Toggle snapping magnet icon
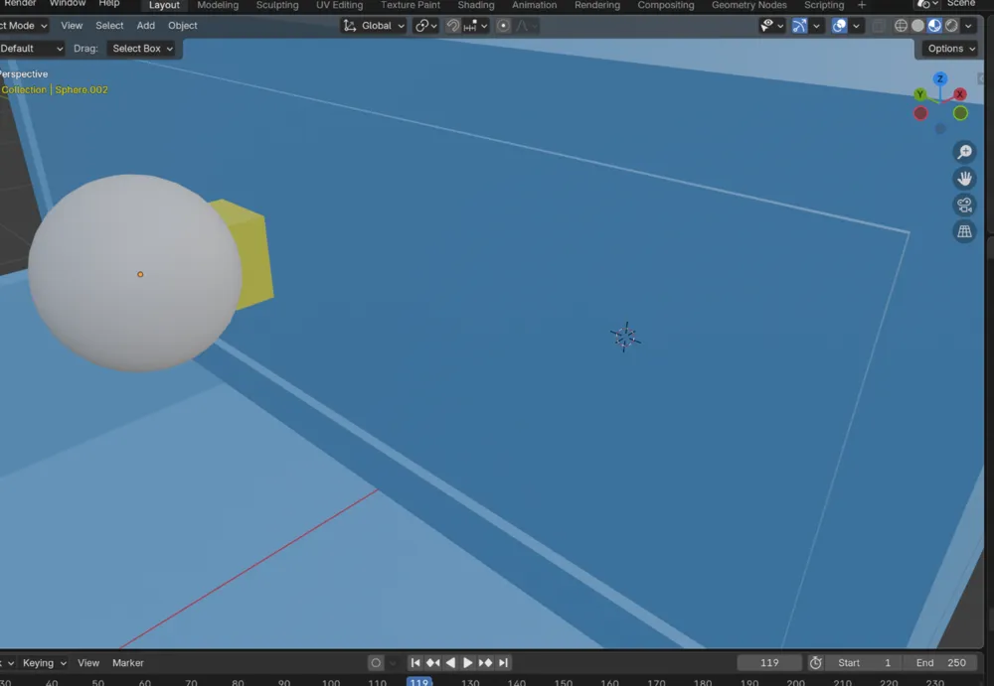The image size is (994, 686). [452, 26]
